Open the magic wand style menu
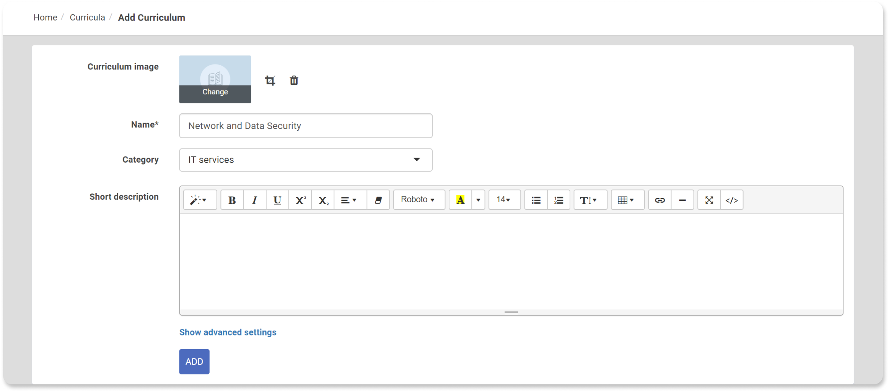The height and width of the screenshot is (392, 889). tap(200, 200)
